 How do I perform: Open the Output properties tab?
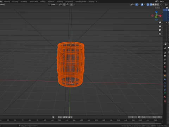165,56
